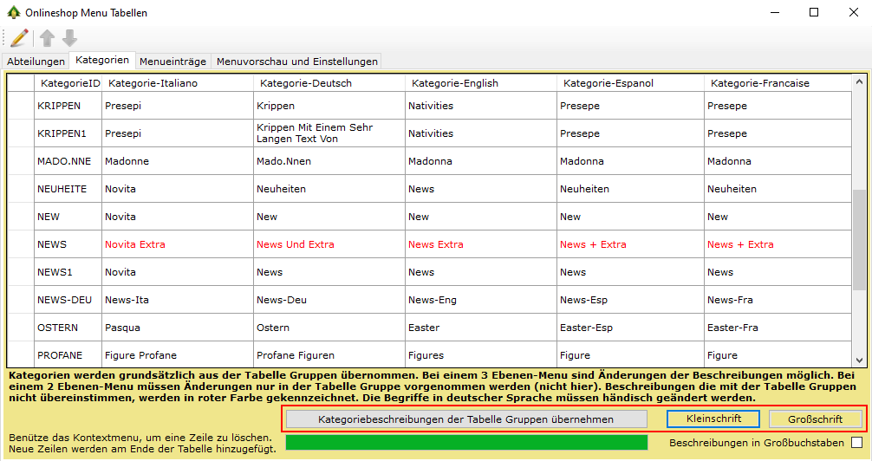Enable Beschreibungen in Großbuchstaben checkbox
Screen dimensions: 872x461
click(x=856, y=443)
